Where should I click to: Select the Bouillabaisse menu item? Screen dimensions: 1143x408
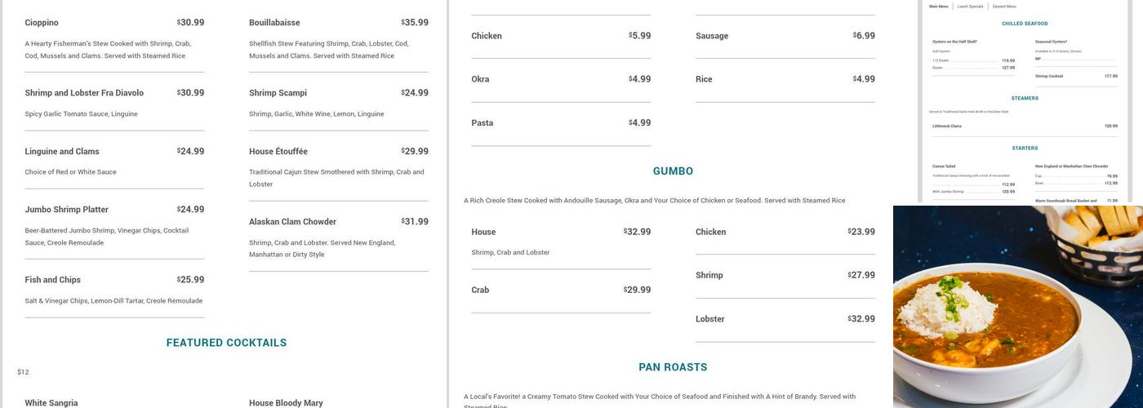pos(274,23)
